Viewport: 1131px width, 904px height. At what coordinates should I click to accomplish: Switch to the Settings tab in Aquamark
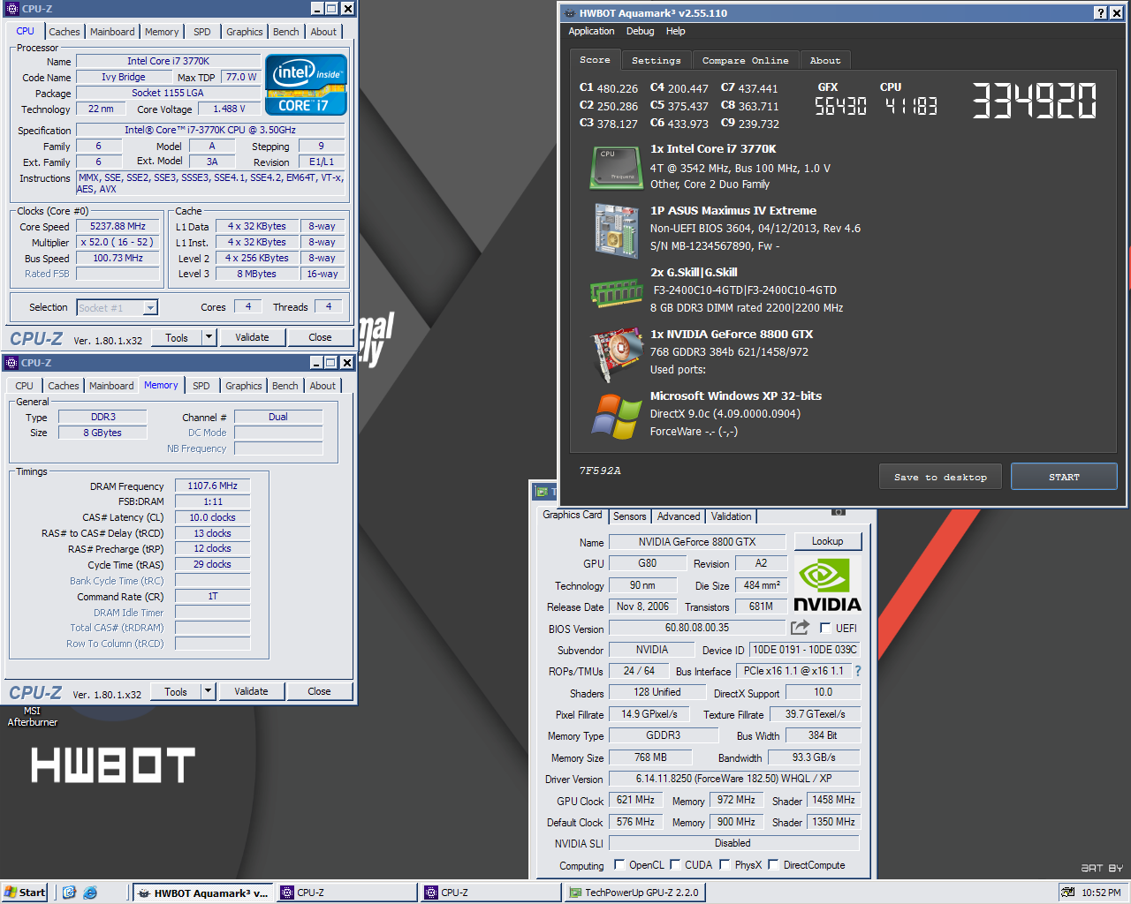(x=656, y=60)
